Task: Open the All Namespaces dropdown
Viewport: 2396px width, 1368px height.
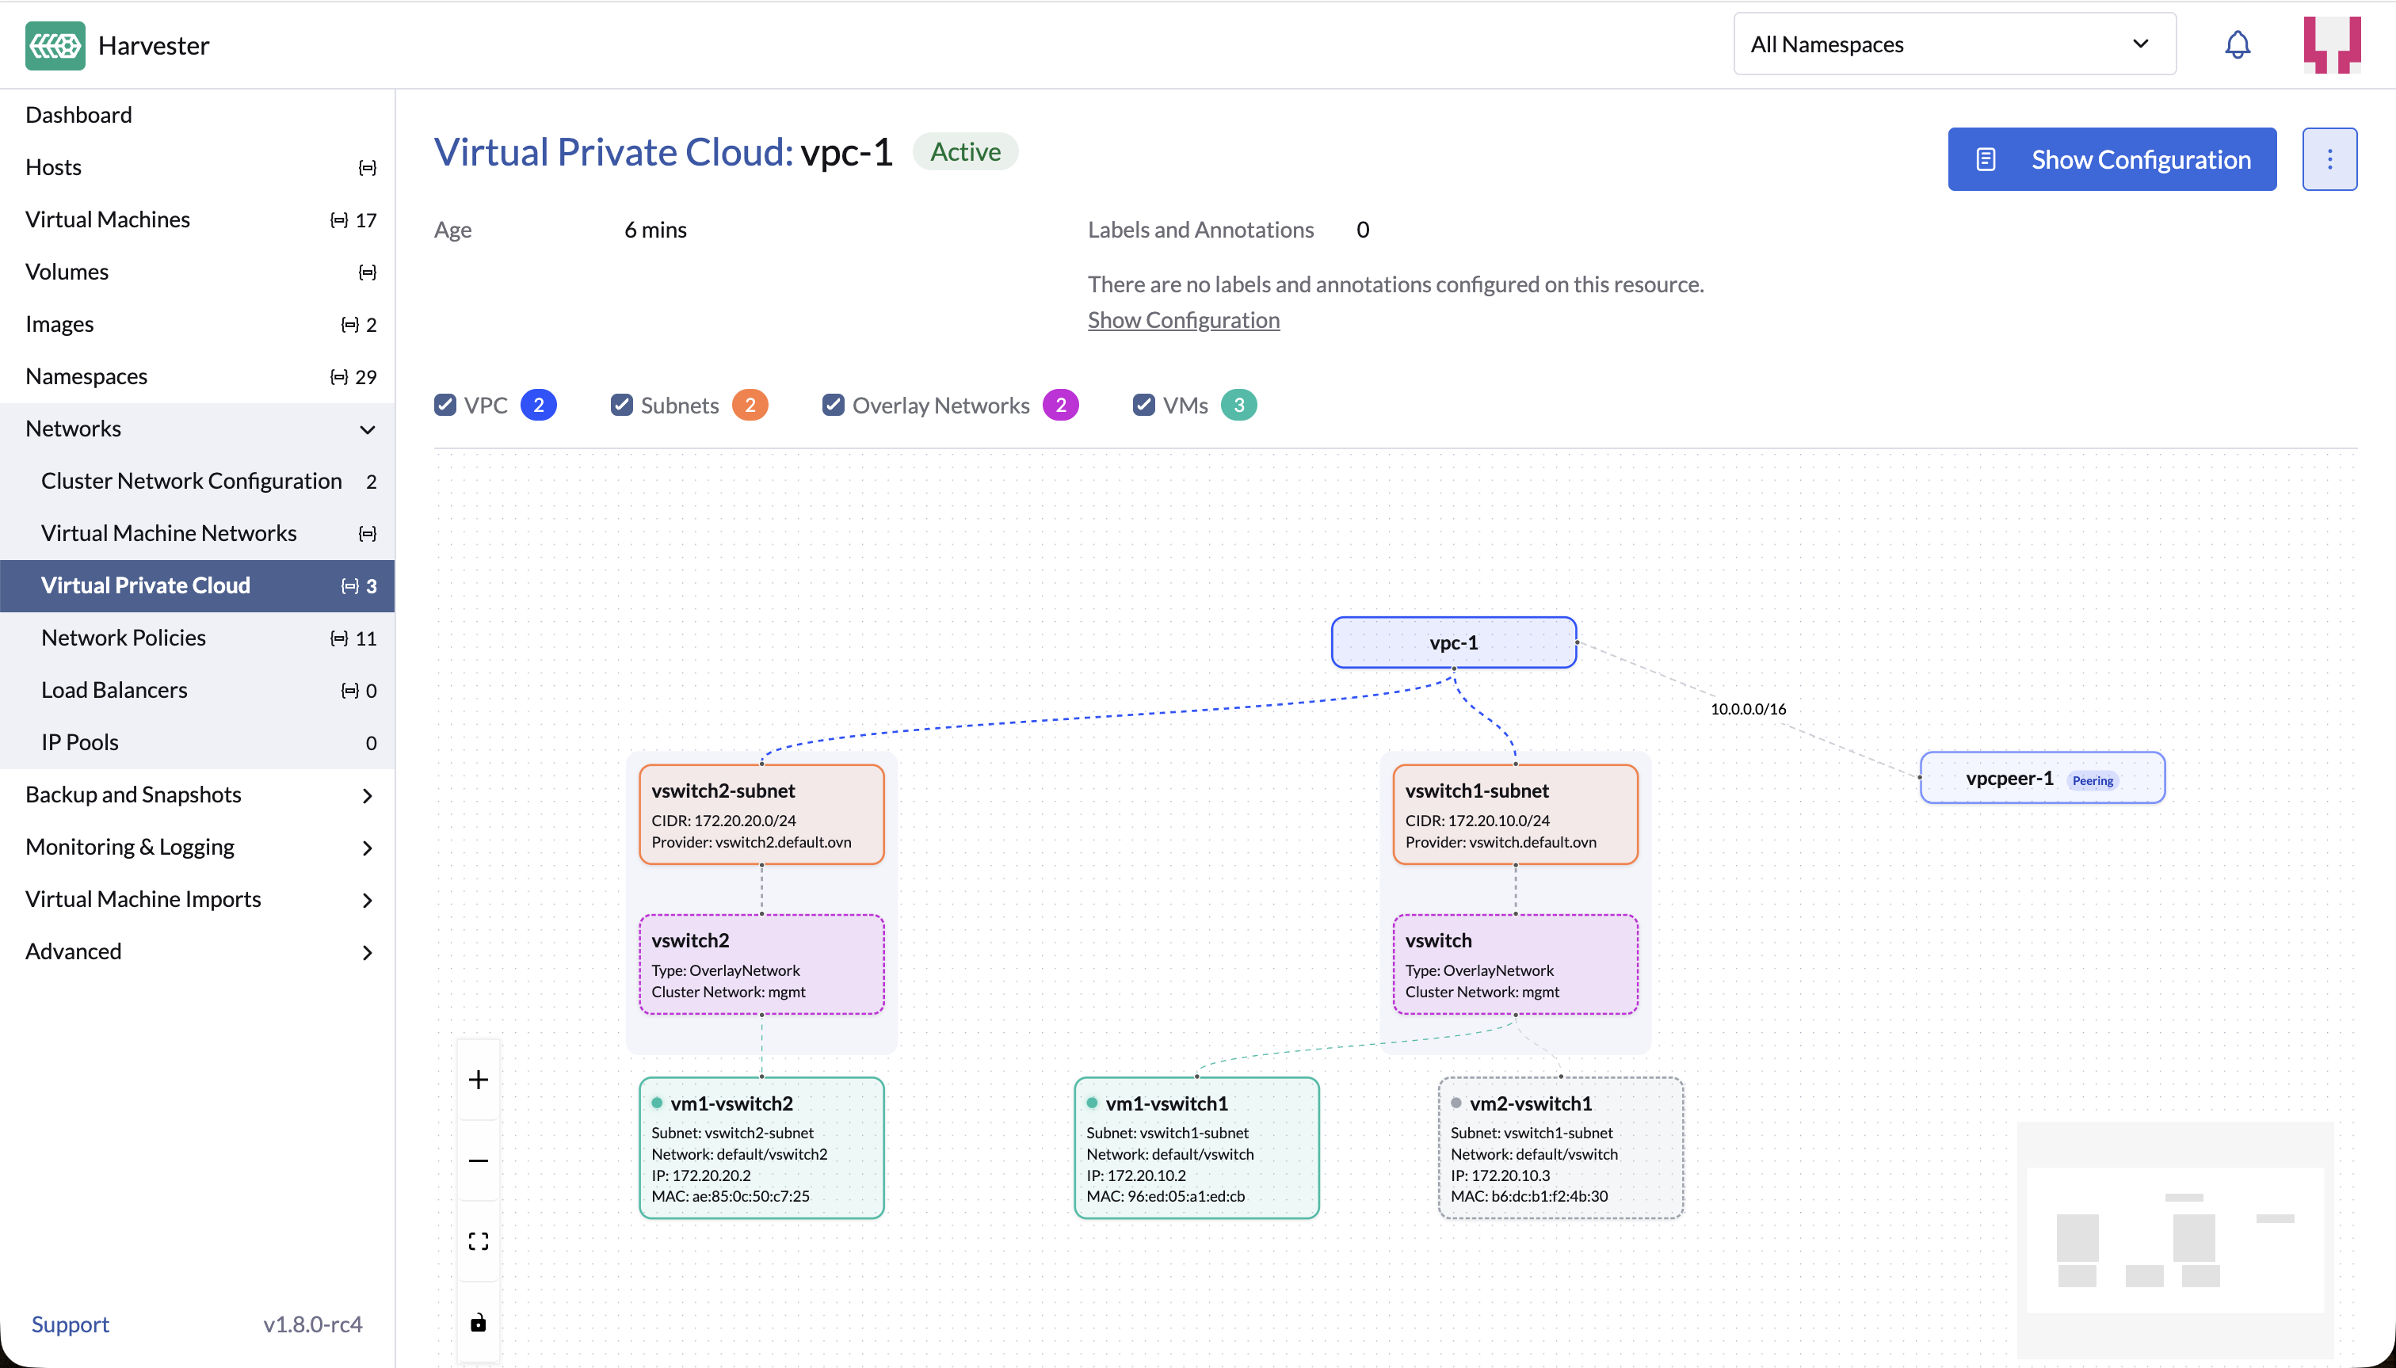Action: [1953, 44]
